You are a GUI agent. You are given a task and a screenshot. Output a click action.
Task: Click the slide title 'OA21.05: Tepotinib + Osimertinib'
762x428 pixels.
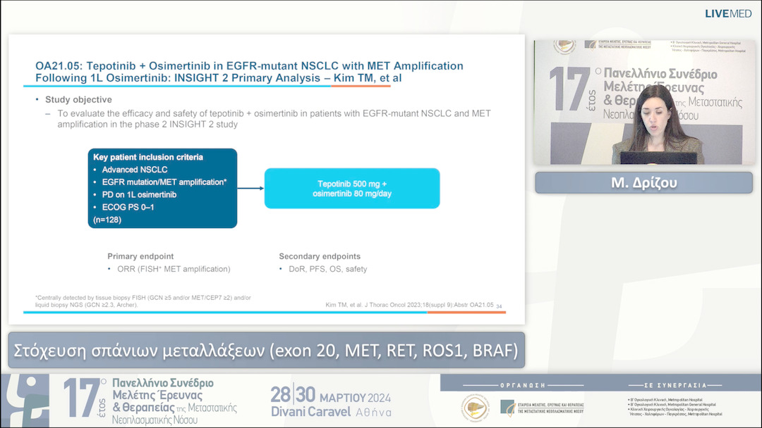(249, 72)
